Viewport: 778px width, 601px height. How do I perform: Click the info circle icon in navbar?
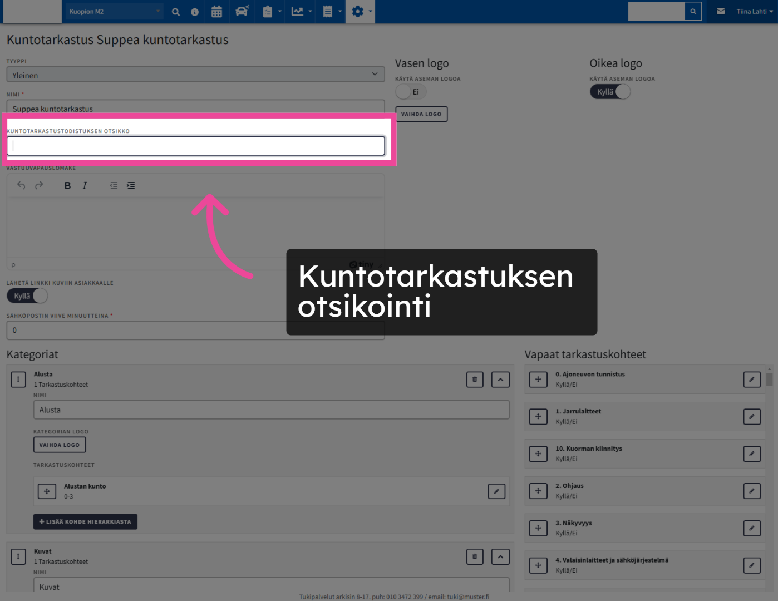pos(195,12)
